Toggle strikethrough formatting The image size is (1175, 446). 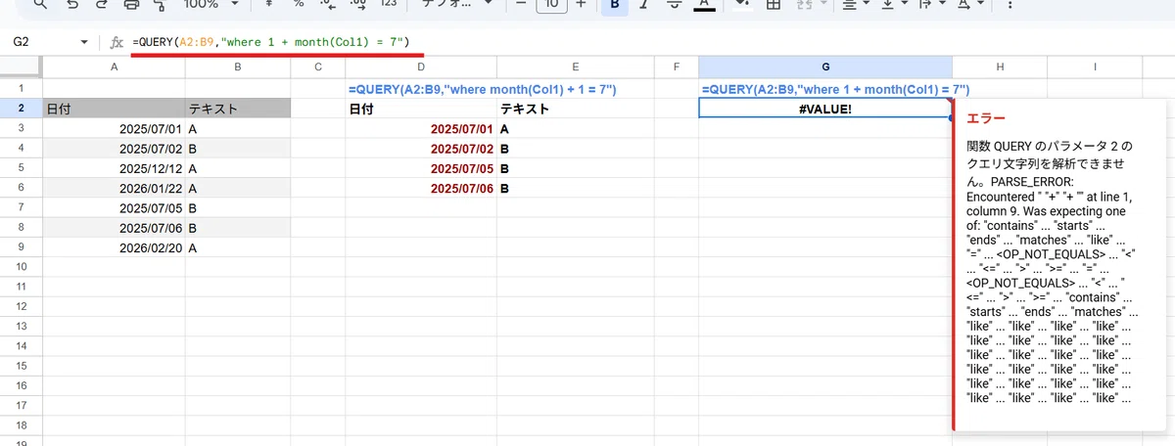pos(674,4)
